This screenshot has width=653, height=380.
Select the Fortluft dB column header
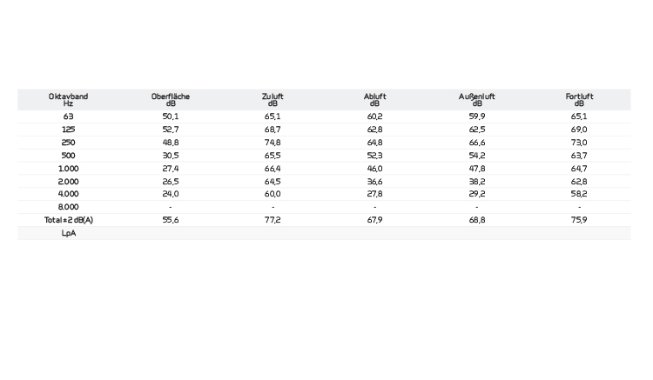pos(579,99)
